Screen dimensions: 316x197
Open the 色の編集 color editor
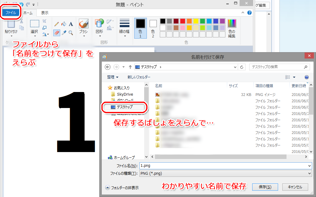click(x=232, y=28)
